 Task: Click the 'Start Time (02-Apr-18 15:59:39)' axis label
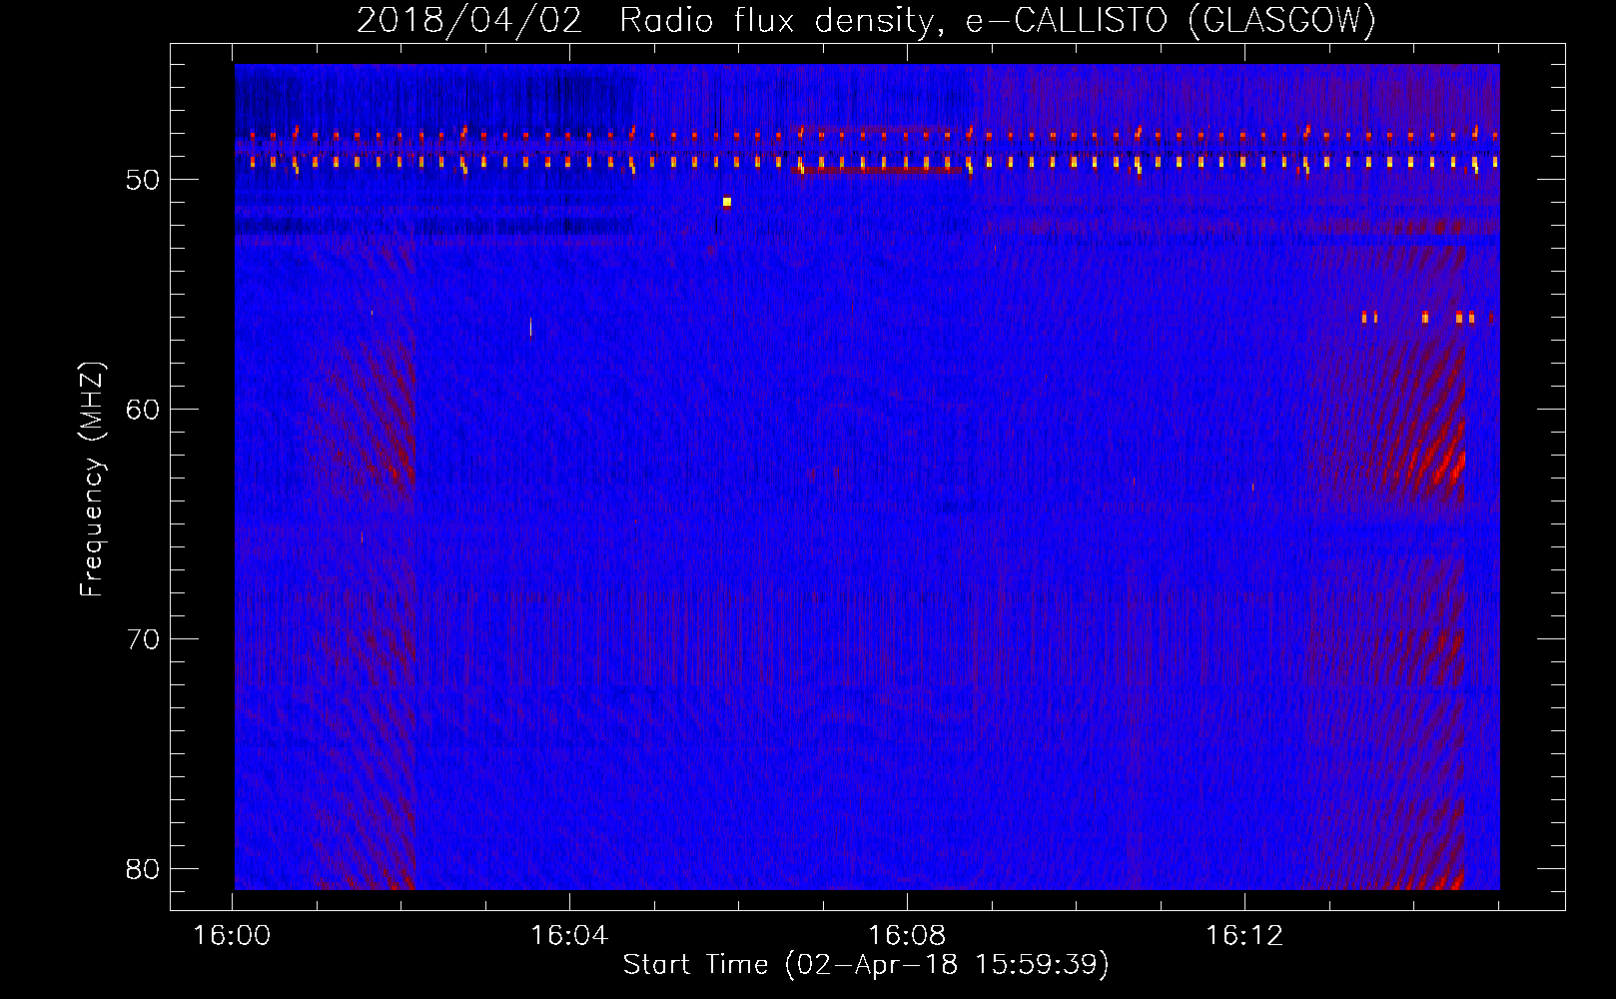(866, 964)
